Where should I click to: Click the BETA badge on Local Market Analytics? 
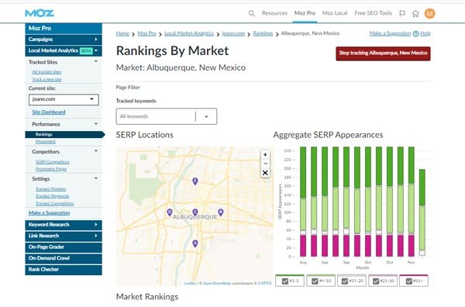(86, 50)
